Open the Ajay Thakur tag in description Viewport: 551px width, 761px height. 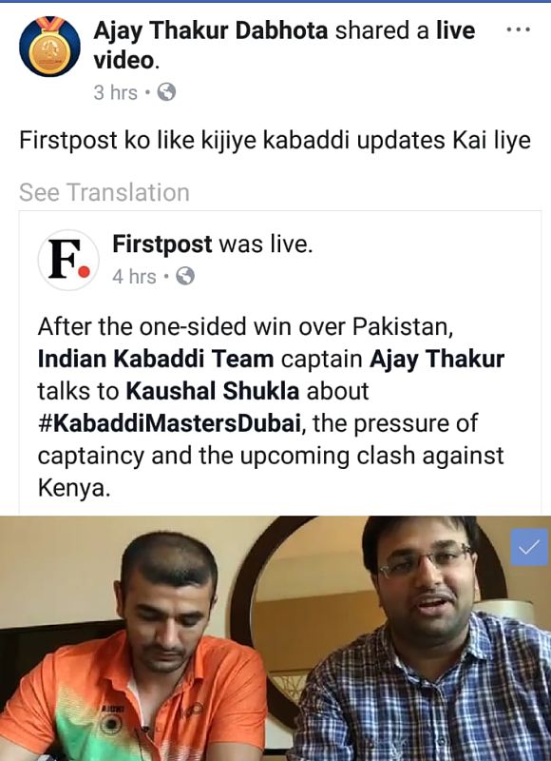click(x=437, y=360)
